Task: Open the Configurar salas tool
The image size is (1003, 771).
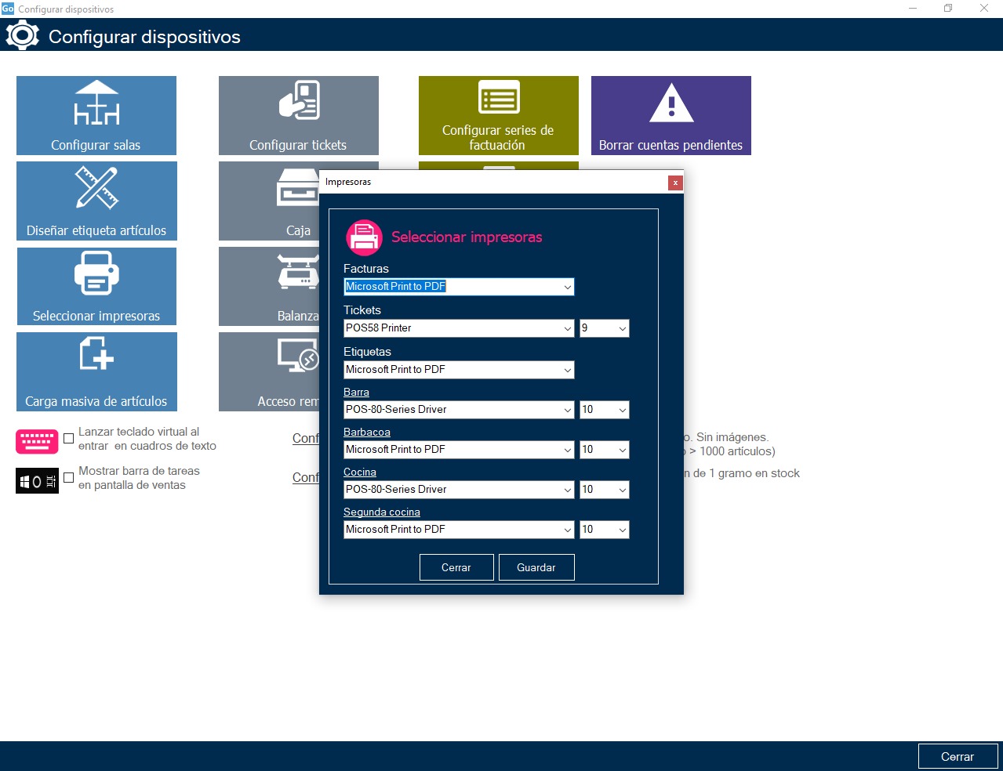Action: tap(96, 115)
